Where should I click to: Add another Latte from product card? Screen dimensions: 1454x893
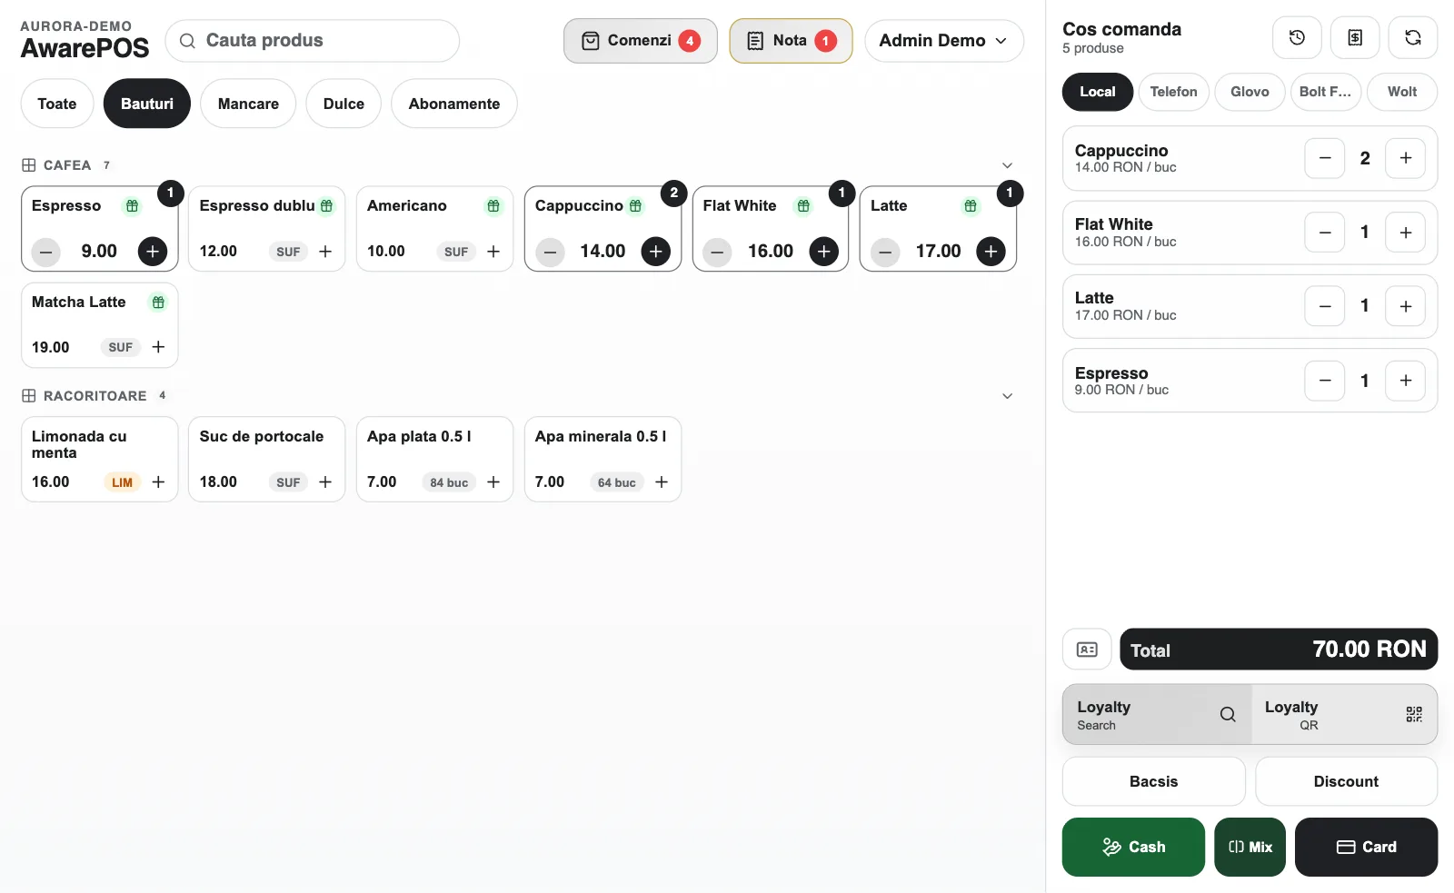point(991,251)
